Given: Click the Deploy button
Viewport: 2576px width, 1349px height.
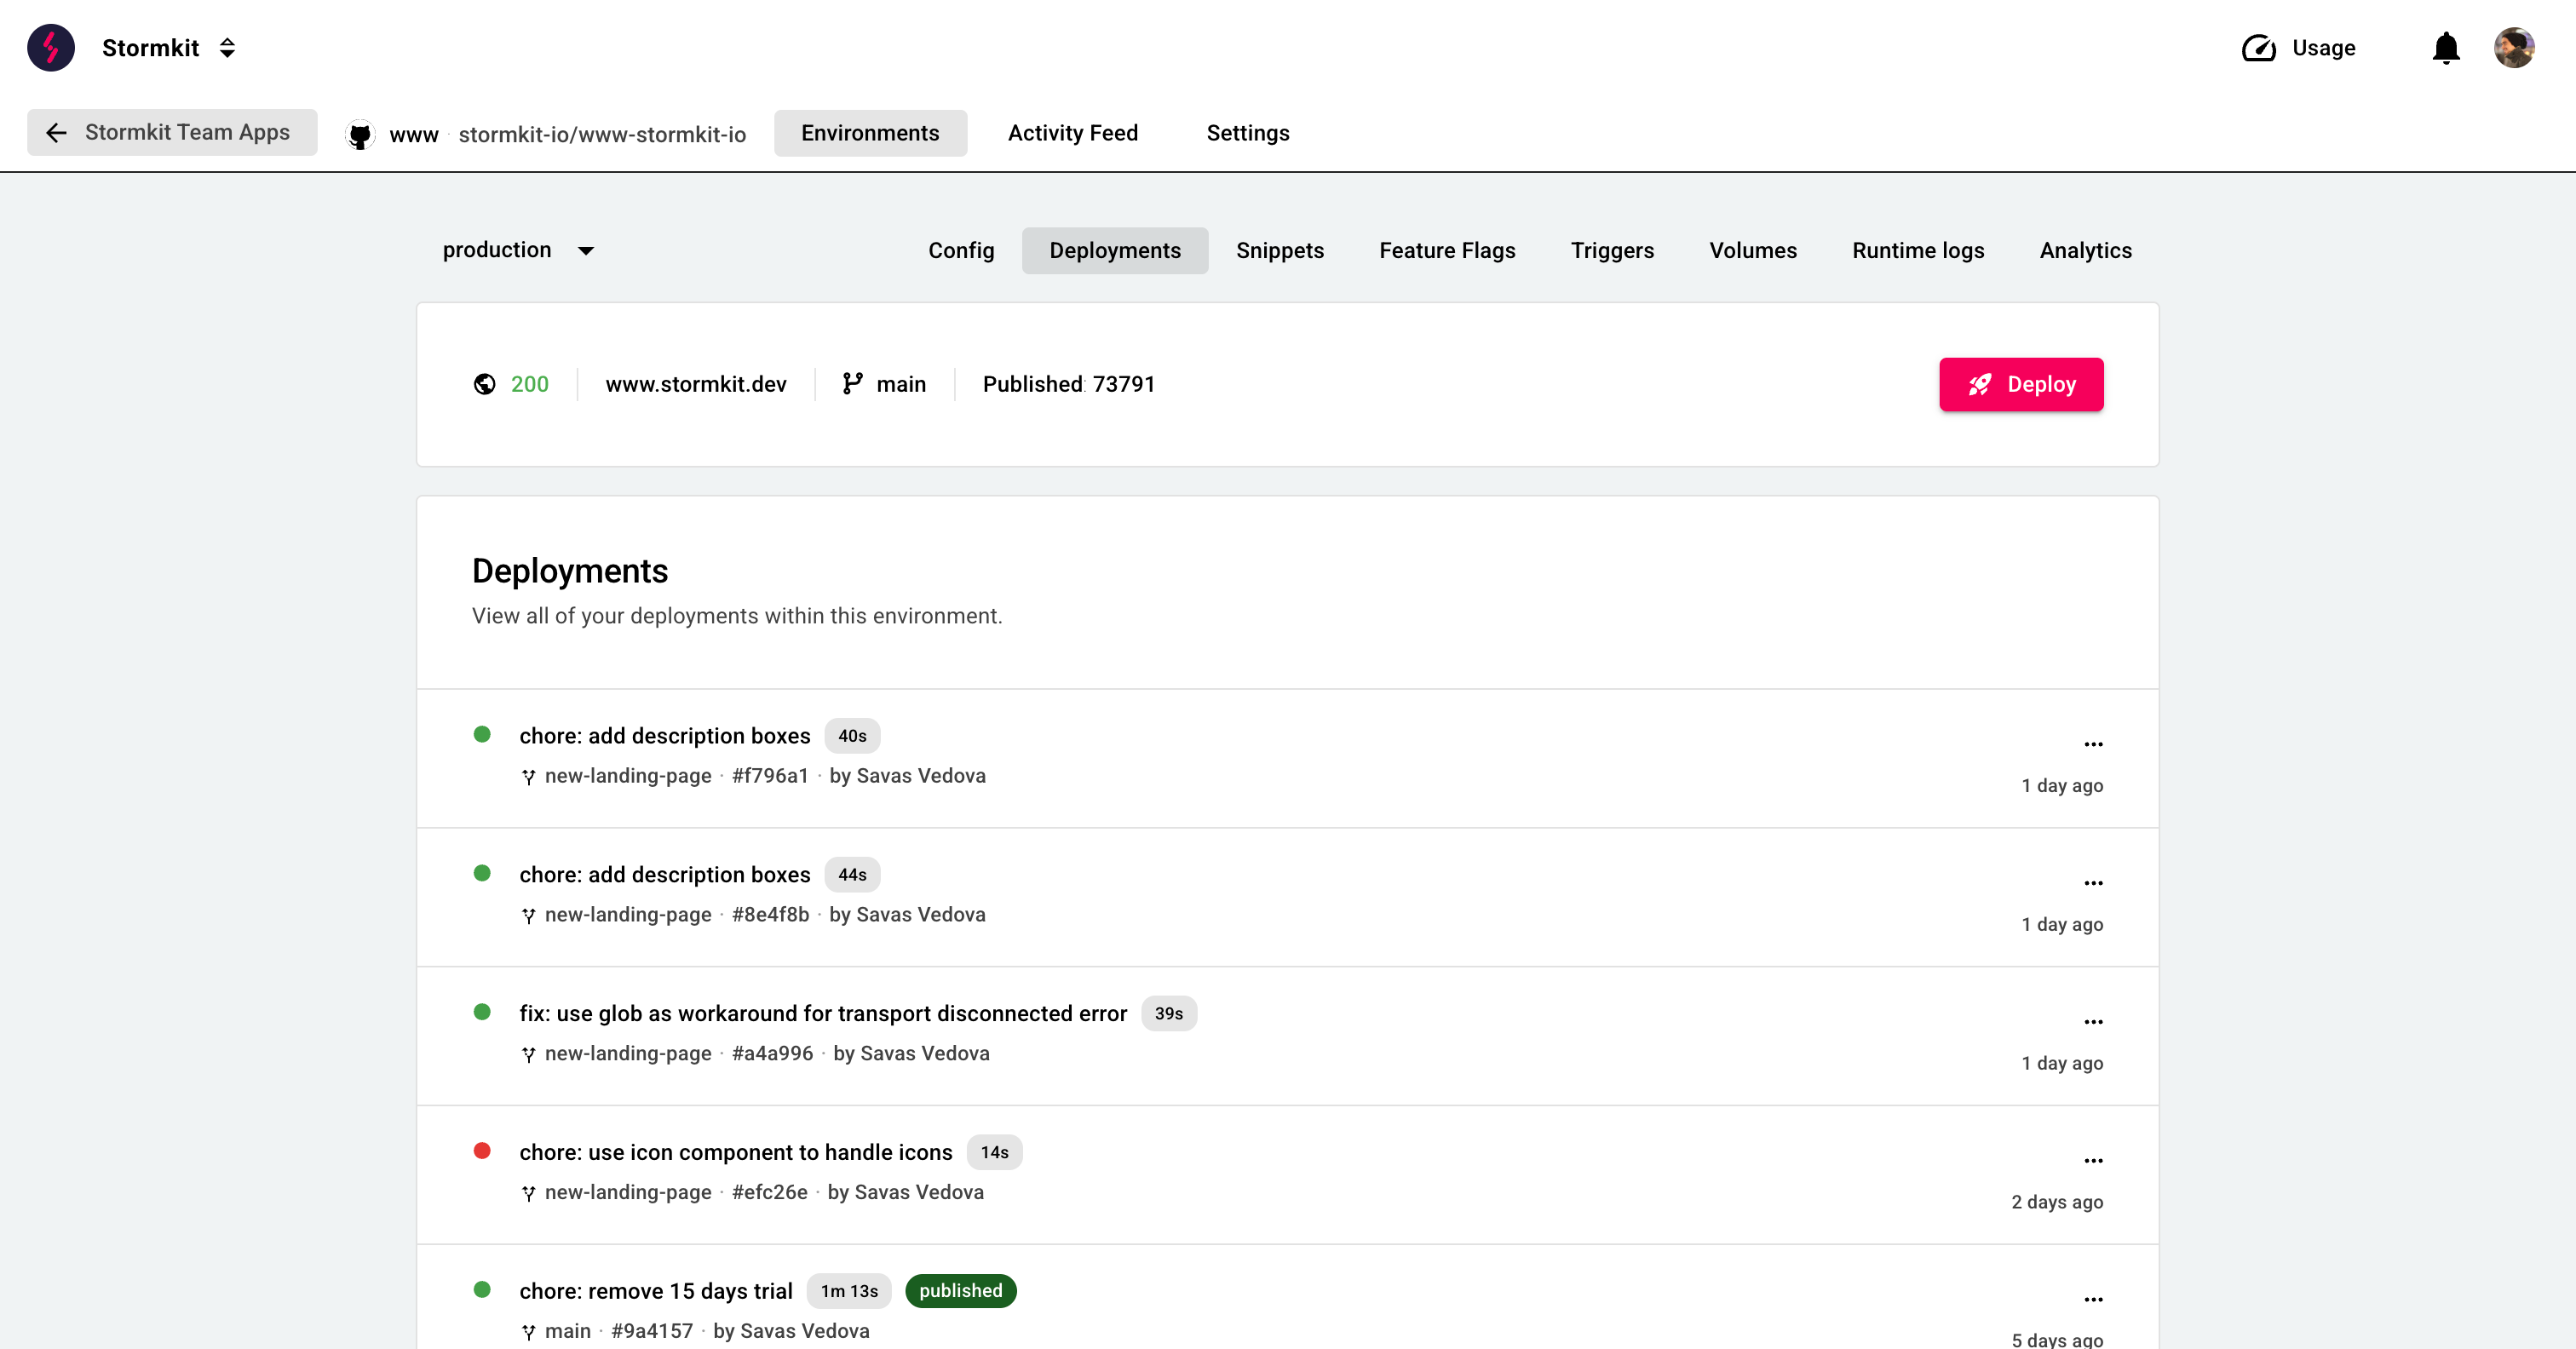Looking at the screenshot, I should (x=2020, y=384).
